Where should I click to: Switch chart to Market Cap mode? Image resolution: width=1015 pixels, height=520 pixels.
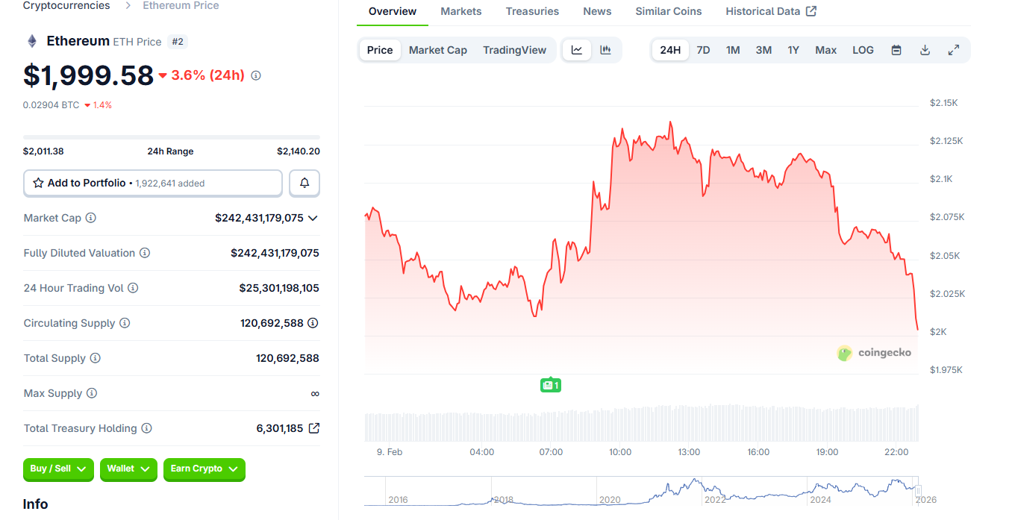[437, 50]
